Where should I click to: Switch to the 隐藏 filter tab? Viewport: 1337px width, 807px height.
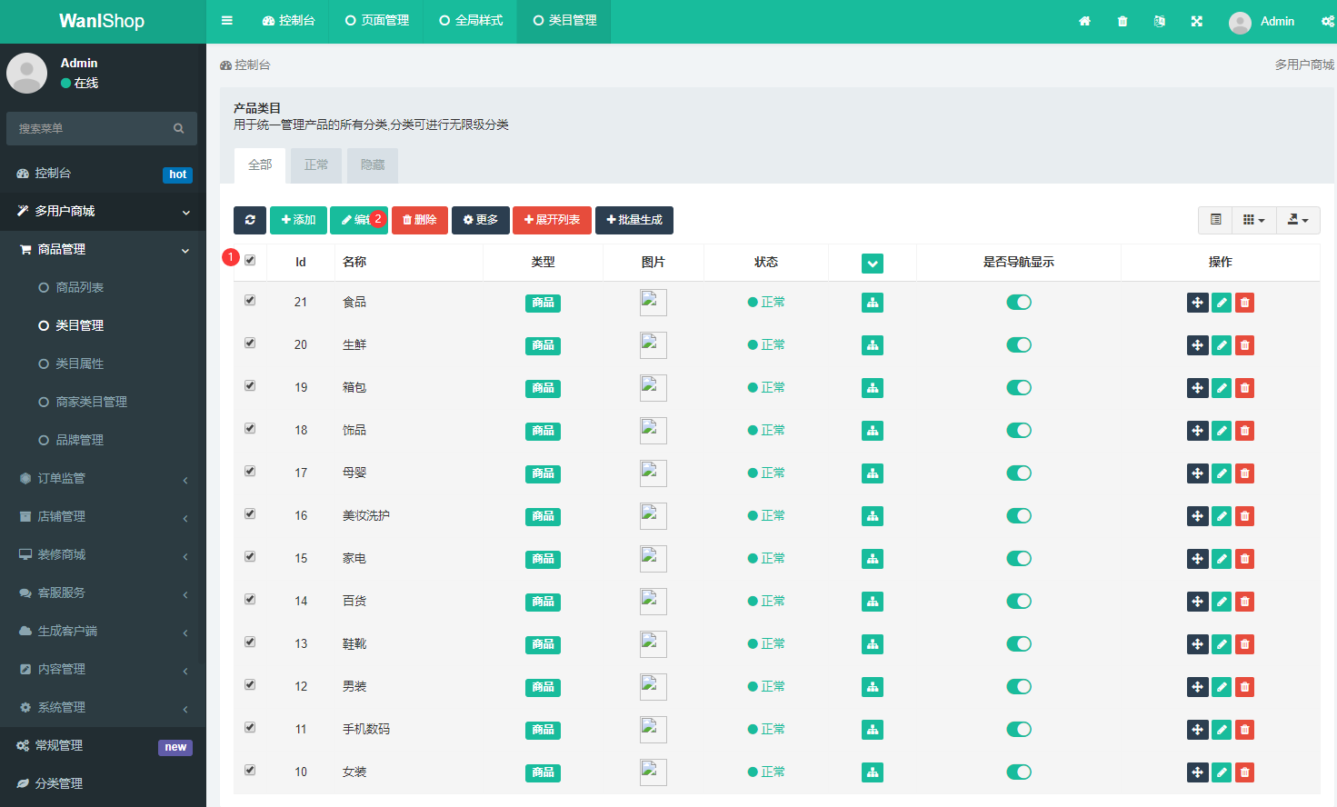pyautogui.click(x=373, y=165)
